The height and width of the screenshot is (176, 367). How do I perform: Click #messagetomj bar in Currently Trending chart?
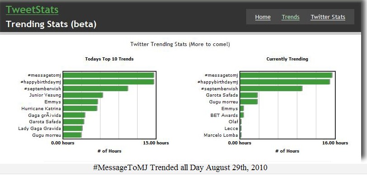point(286,75)
